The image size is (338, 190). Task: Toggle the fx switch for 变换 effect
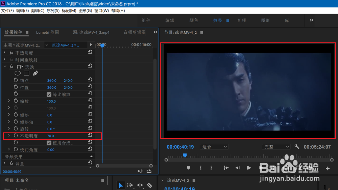(x=11, y=66)
